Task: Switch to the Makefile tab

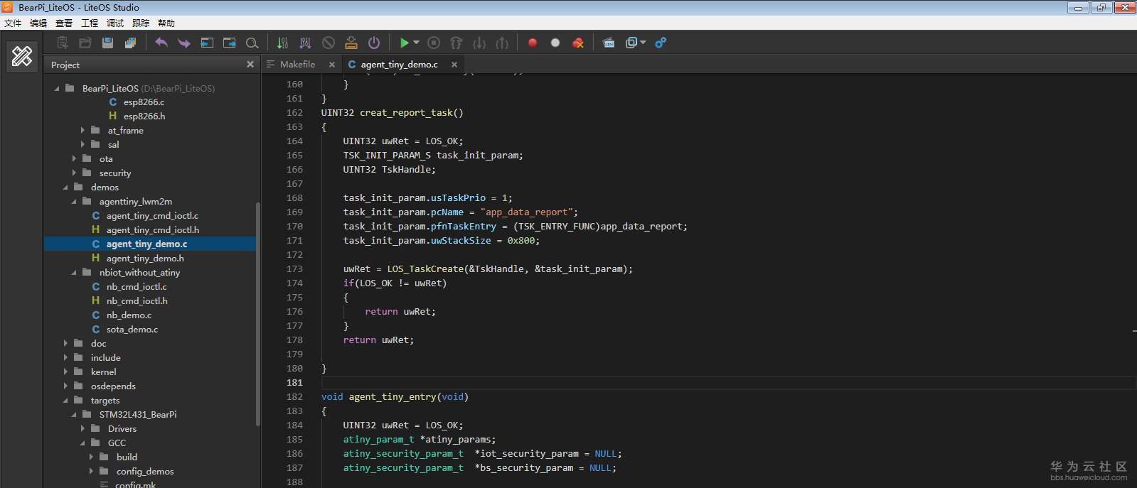Action: click(297, 64)
